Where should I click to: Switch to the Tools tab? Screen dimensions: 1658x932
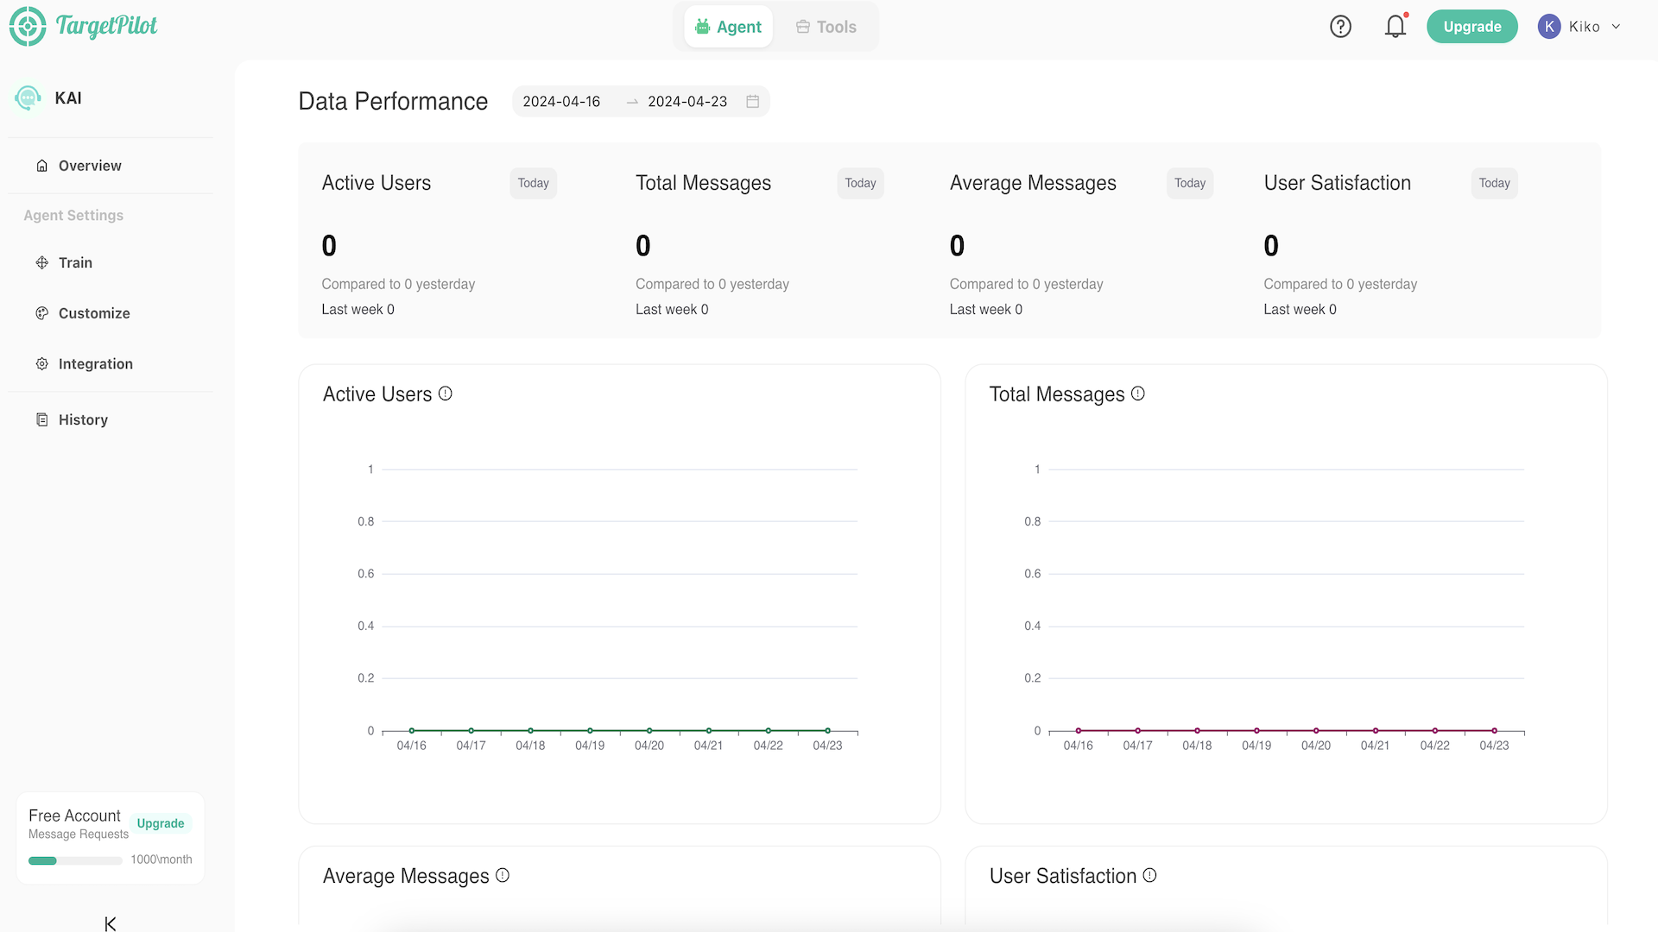pyautogui.click(x=826, y=27)
